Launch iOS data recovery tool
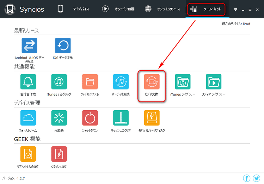The height and width of the screenshot is (184, 264). (x=63, y=46)
